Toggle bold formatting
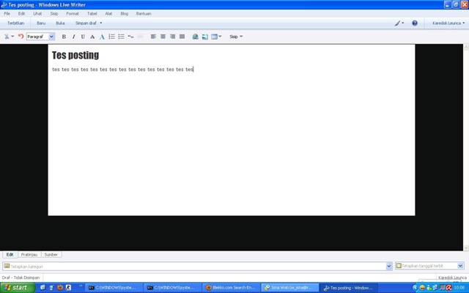Viewport: 469px width, 293px height. point(64,37)
